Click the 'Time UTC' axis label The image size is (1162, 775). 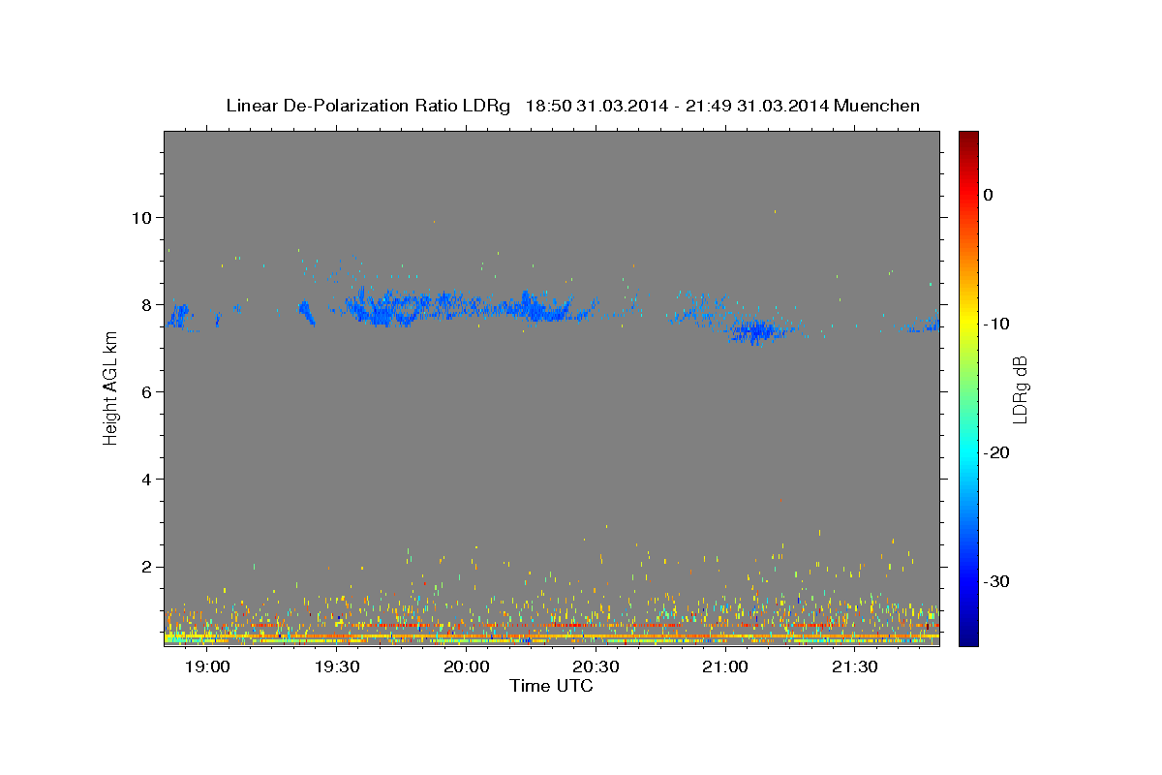pos(551,686)
